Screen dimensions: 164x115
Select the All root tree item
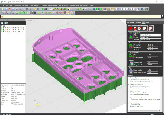(x=4, y=26)
